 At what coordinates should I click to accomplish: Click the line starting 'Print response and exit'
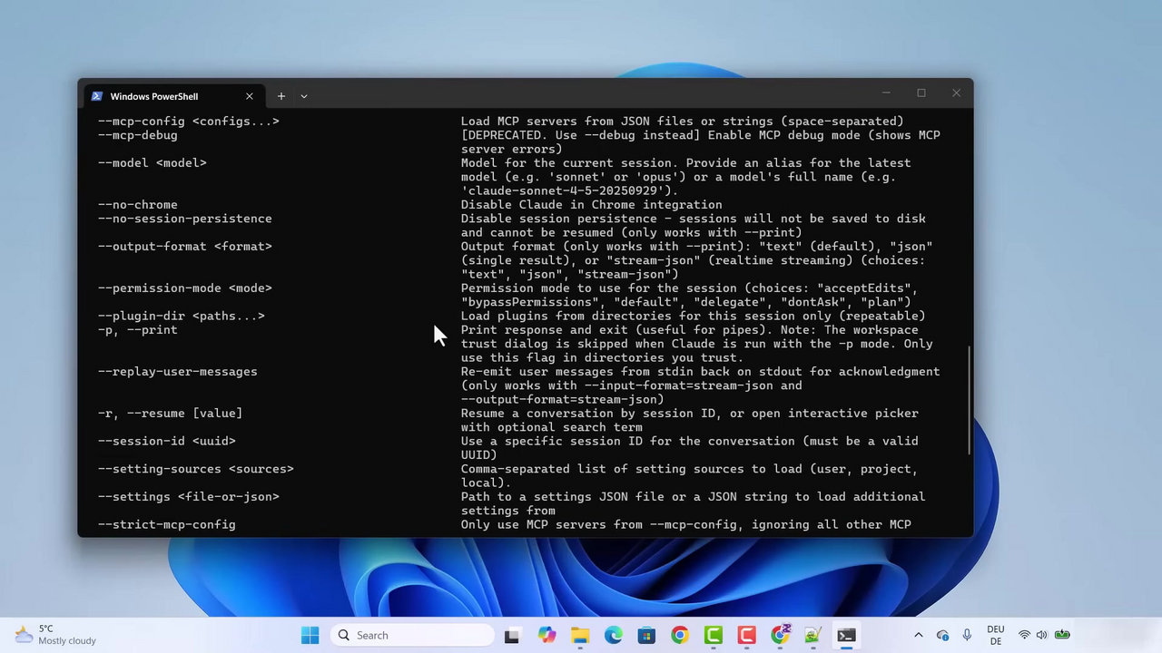pyautogui.click(x=690, y=330)
